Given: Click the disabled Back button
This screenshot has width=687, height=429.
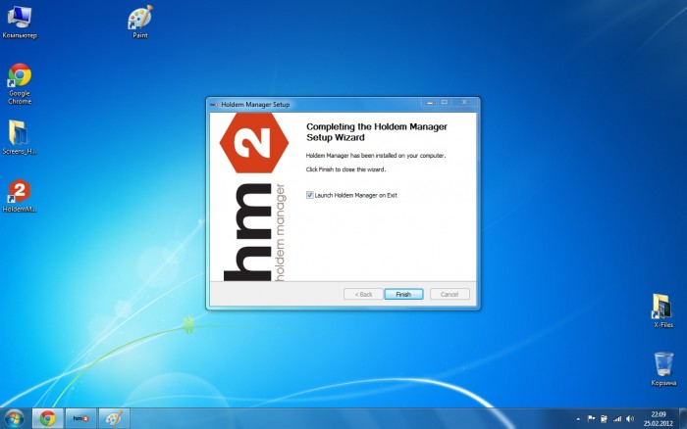Looking at the screenshot, I should (x=363, y=294).
